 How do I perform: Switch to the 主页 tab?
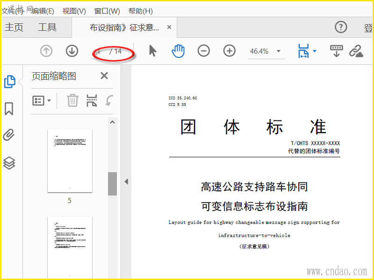(14, 27)
